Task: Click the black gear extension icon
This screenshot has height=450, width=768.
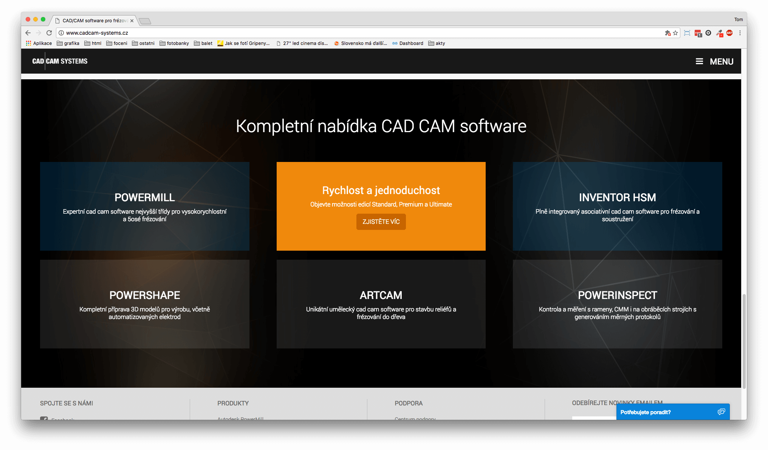Action: (708, 33)
